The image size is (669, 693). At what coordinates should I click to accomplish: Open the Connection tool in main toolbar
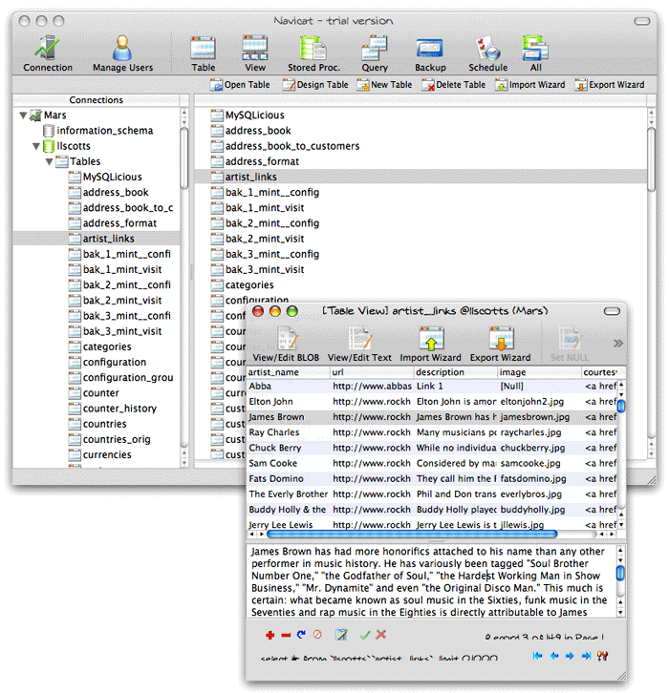pos(48,53)
